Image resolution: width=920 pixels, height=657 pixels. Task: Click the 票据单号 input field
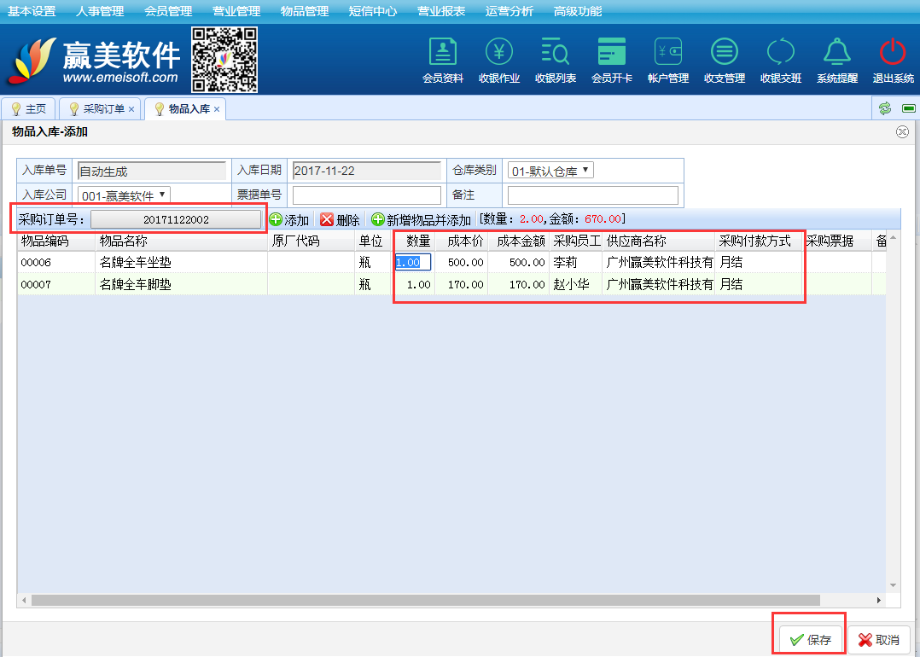click(367, 195)
